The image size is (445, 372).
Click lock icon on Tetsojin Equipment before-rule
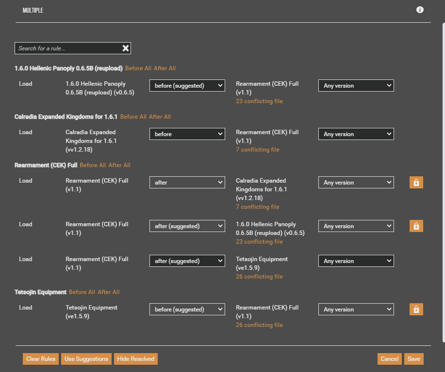click(x=416, y=310)
